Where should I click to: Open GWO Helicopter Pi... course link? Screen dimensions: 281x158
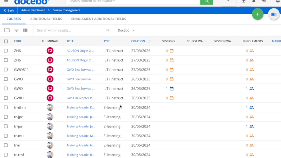81,98
